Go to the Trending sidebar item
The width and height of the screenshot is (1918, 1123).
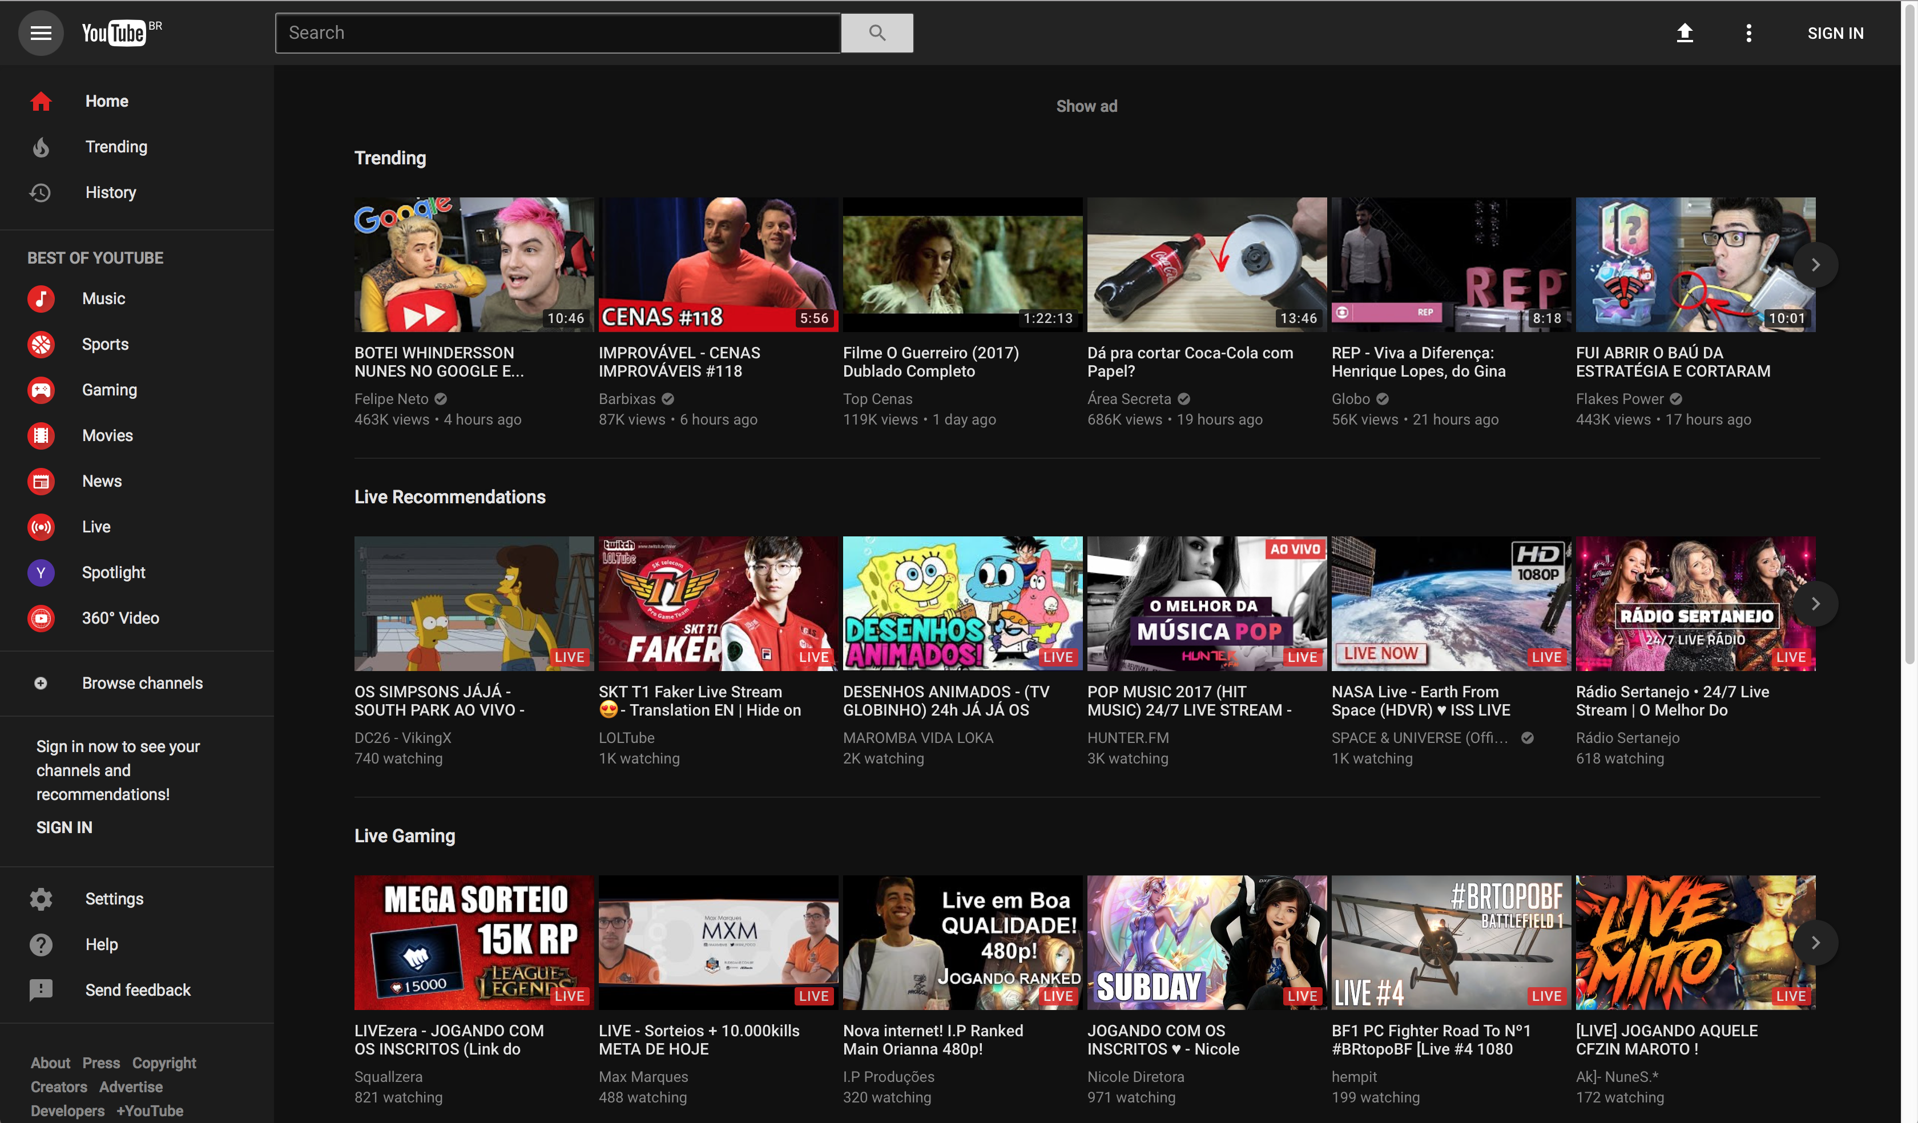click(116, 147)
